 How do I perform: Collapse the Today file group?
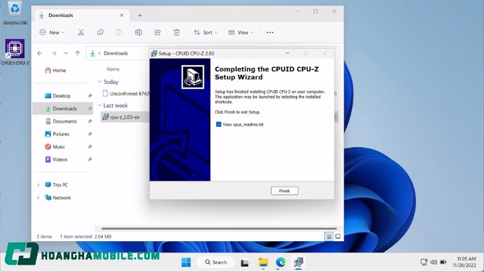pos(99,82)
